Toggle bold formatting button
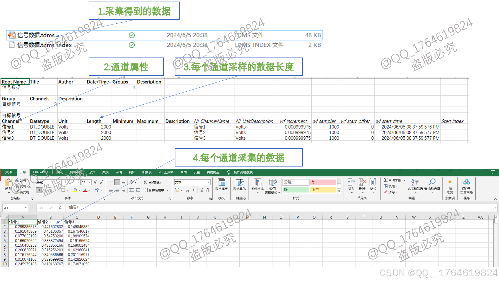 click(39, 190)
